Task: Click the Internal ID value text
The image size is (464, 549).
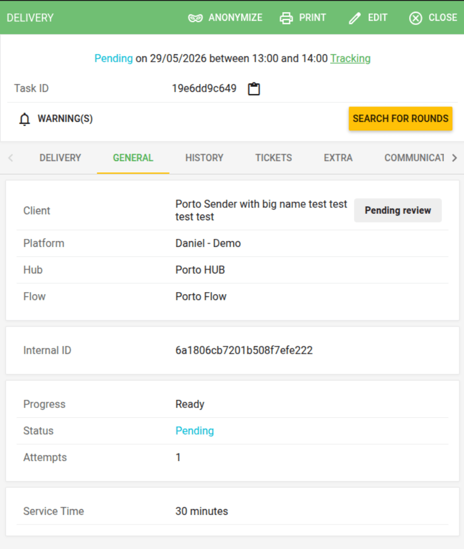Action: (x=244, y=350)
